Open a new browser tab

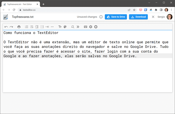(43, 4)
